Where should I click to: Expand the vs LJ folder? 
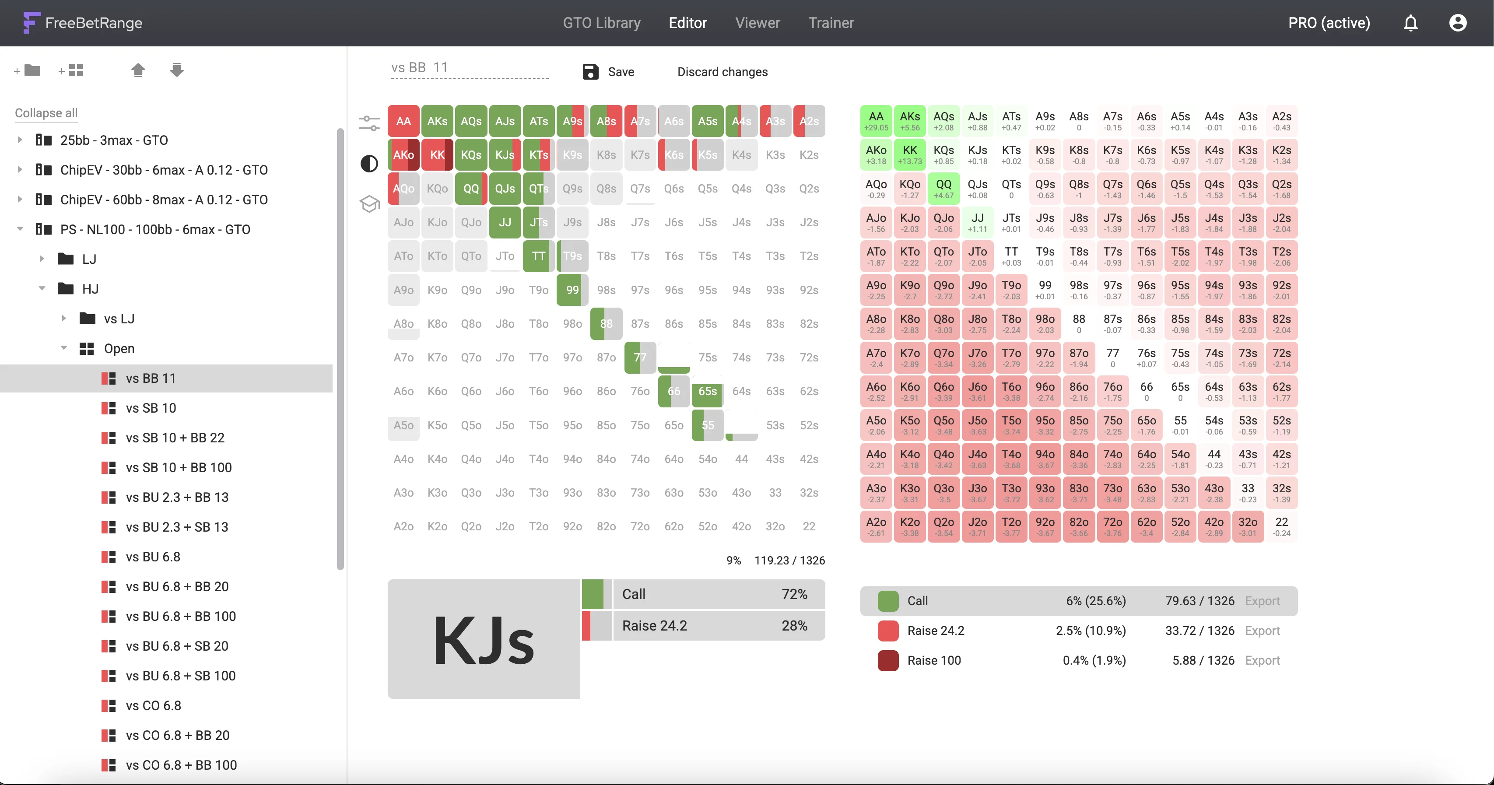pyautogui.click(x=64, y=318)
